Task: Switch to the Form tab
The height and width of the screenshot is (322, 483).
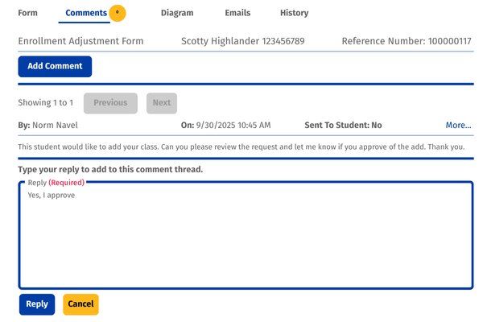Action: click(28, 13)
